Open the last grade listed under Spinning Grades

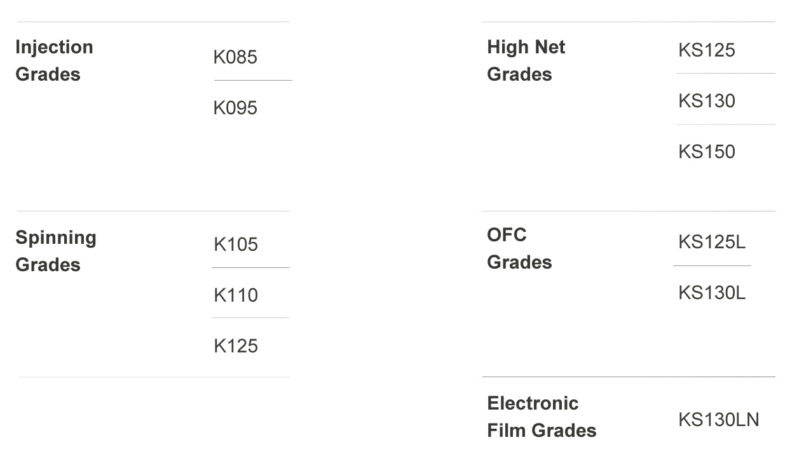[236, 346]
